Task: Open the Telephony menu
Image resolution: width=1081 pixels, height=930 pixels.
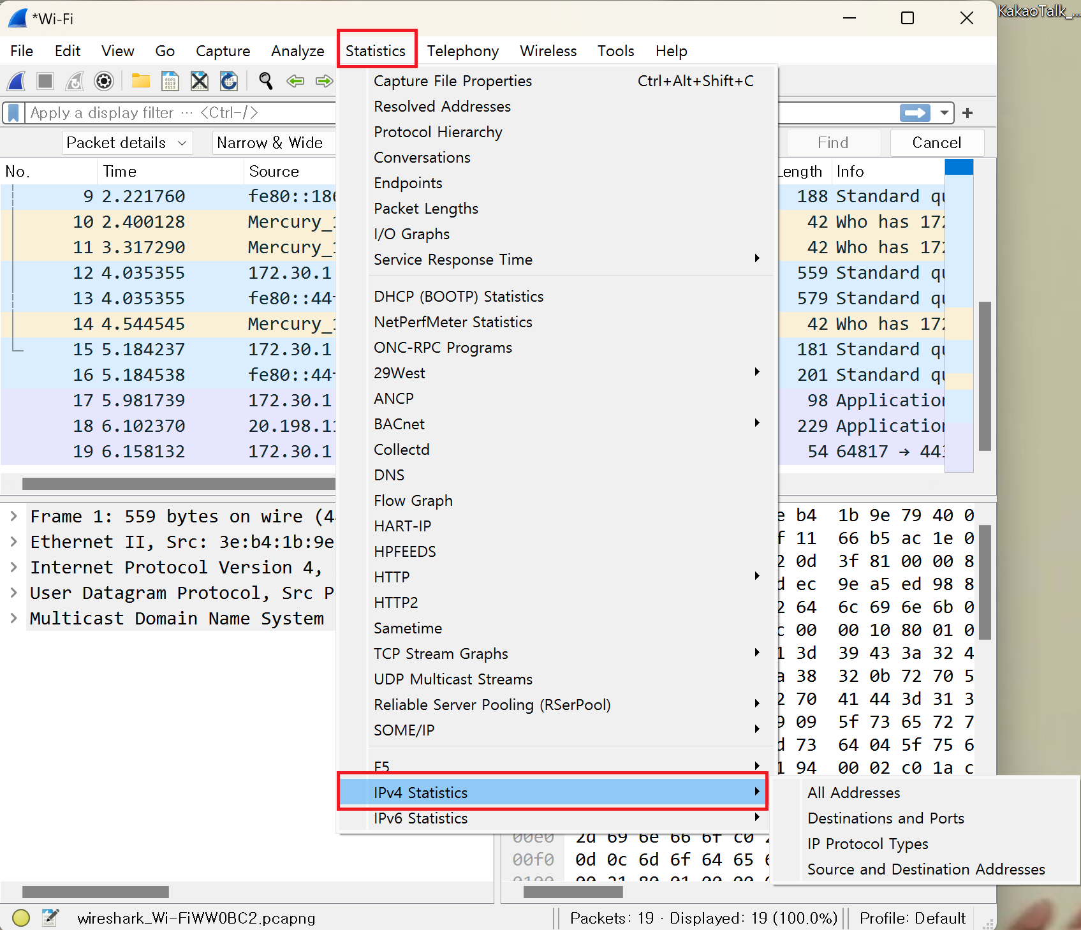Action: click(463, 51)
